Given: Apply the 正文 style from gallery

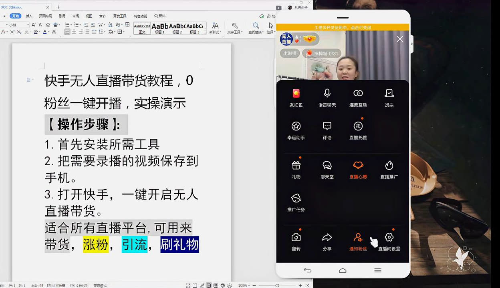Looking at the screenshot, I should pos(142,28).
